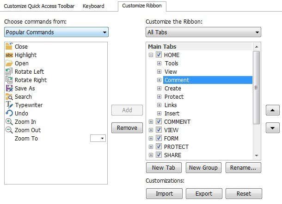Click the move up arrow button
Image resolution: width=282 pixels, height=204 pixels.
272,110
